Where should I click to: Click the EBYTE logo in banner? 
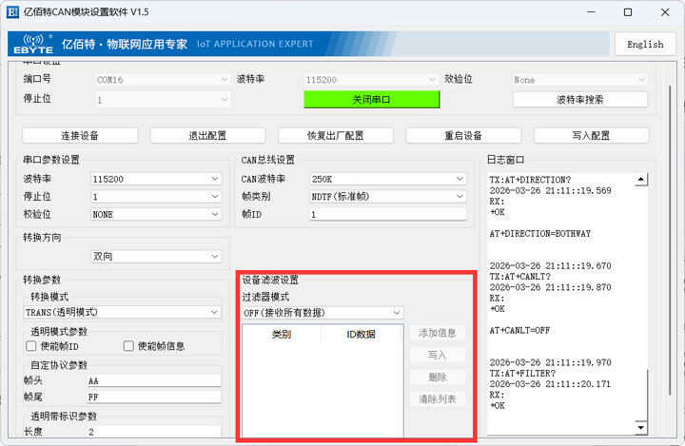(33, 44)
